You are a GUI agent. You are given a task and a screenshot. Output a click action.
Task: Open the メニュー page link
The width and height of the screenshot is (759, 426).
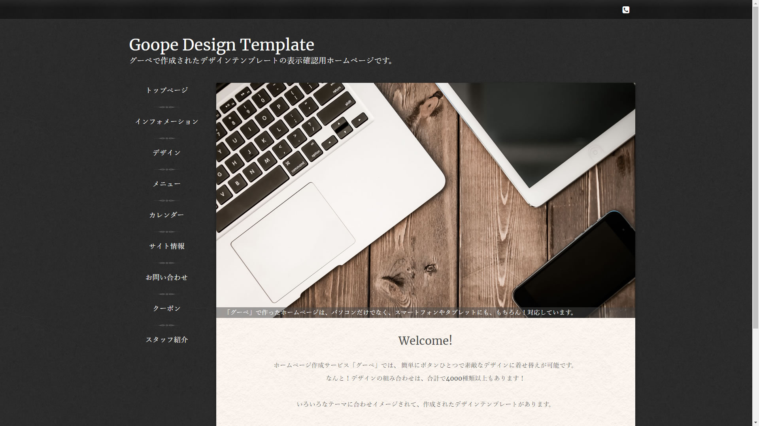(167, 184)
